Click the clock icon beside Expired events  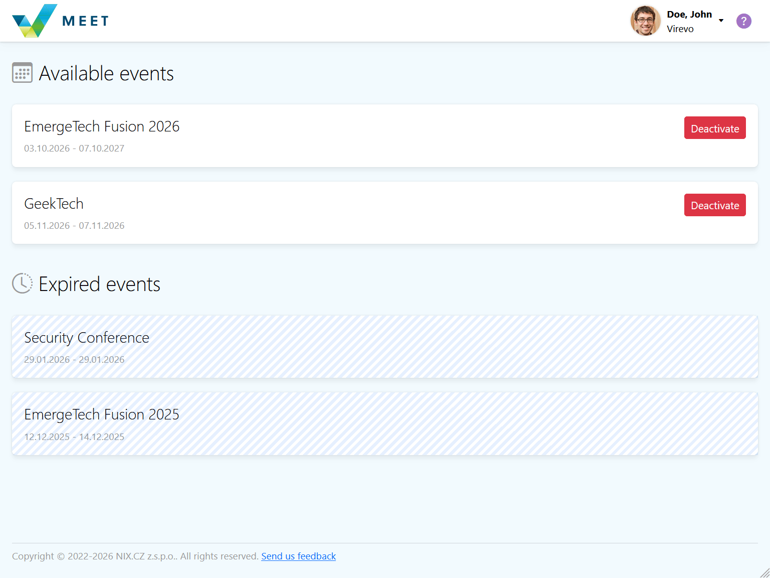pyautogui.click(x=22, y=283)
